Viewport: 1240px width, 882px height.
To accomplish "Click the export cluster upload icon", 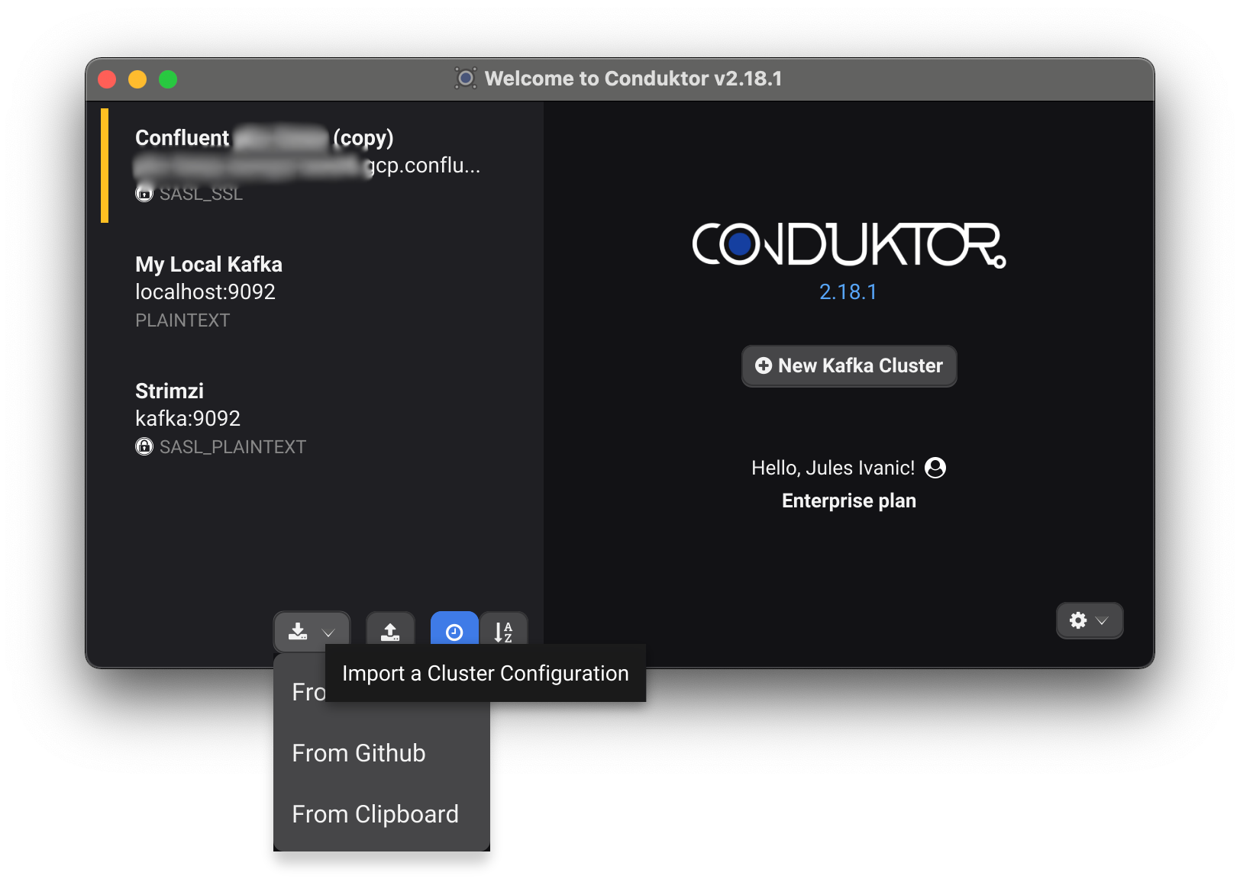I will pyautogui.click(x=390, y=632).
